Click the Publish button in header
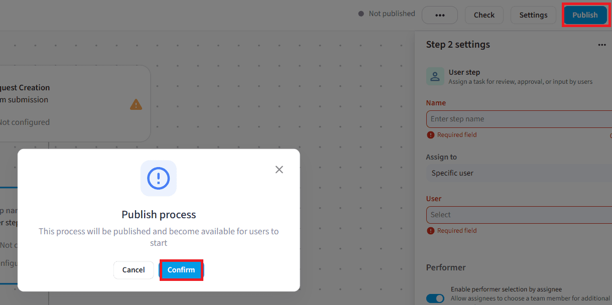Image resolution: width=612 pixels, height=305 pixels. 585,15
